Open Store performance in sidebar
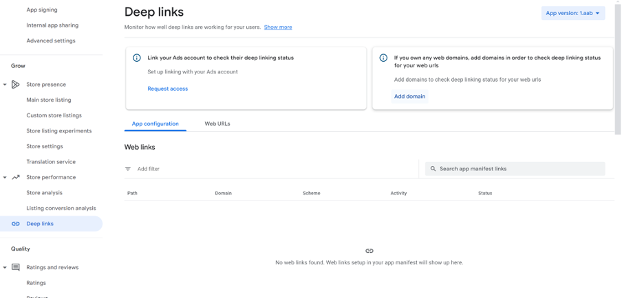The width and height of the screenshot is (622, 298). coord(51,177)
